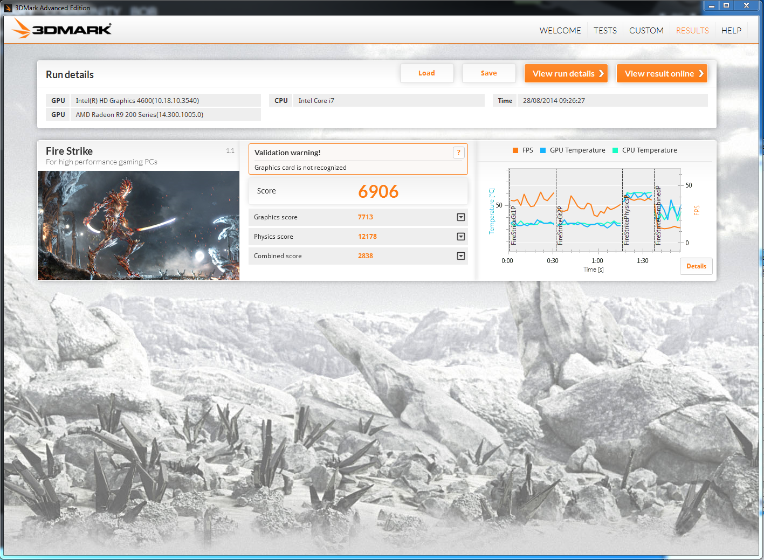Click the Combined score value 2838
This screenshot has height=560, width=764.
click(x=366, y=256)
